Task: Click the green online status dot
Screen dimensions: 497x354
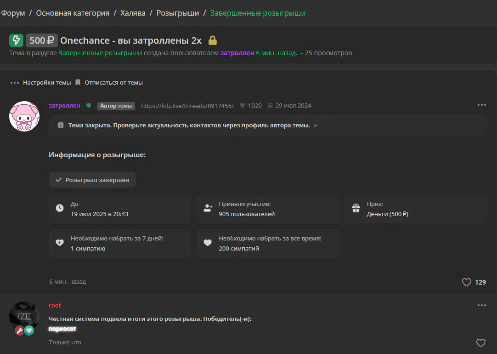Action: click(x=89, y=105)
